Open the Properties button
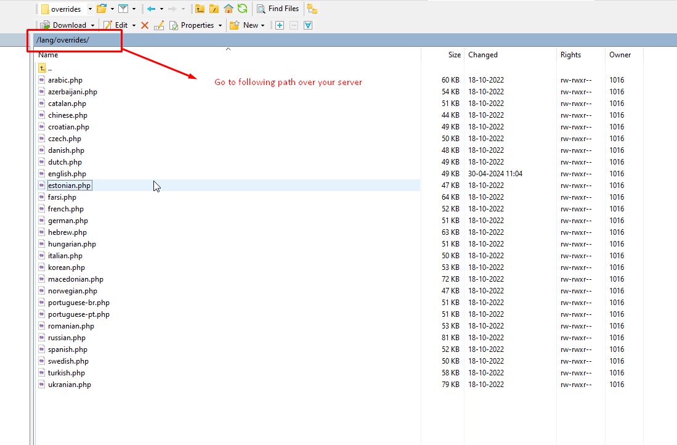The image size is (677, 445). pyautogui.click(x=192, y=25)
